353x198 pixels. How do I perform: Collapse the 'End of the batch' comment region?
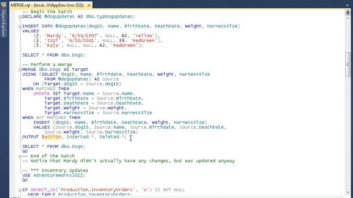tap(20, 156)
